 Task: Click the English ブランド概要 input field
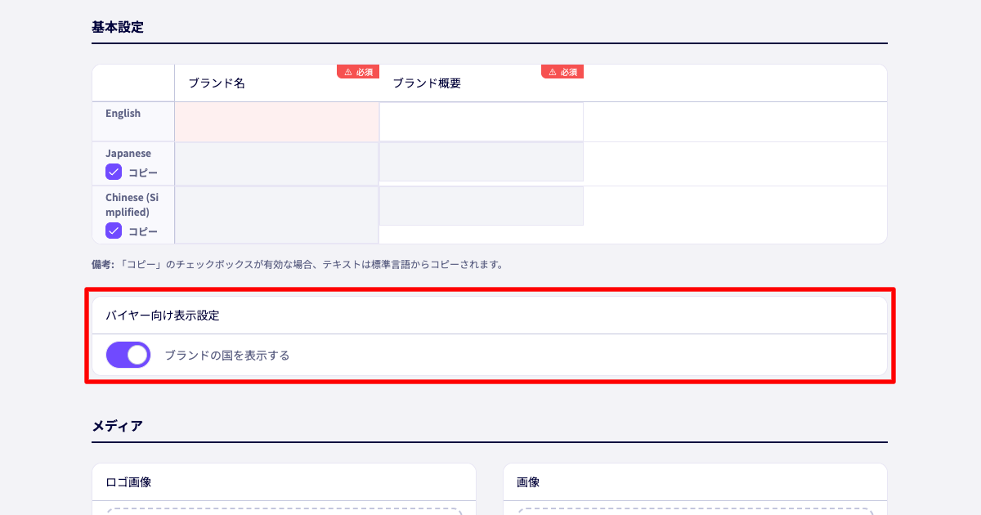tap(482, 122)
